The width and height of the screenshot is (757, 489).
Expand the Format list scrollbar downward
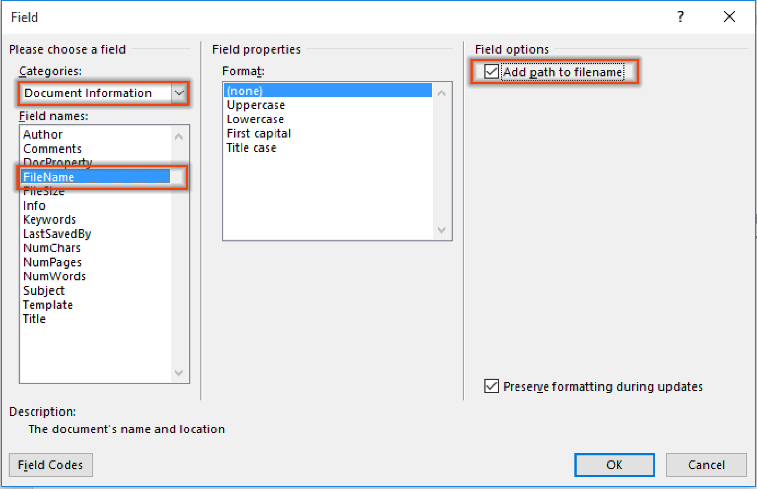click(x=441, y=230)
